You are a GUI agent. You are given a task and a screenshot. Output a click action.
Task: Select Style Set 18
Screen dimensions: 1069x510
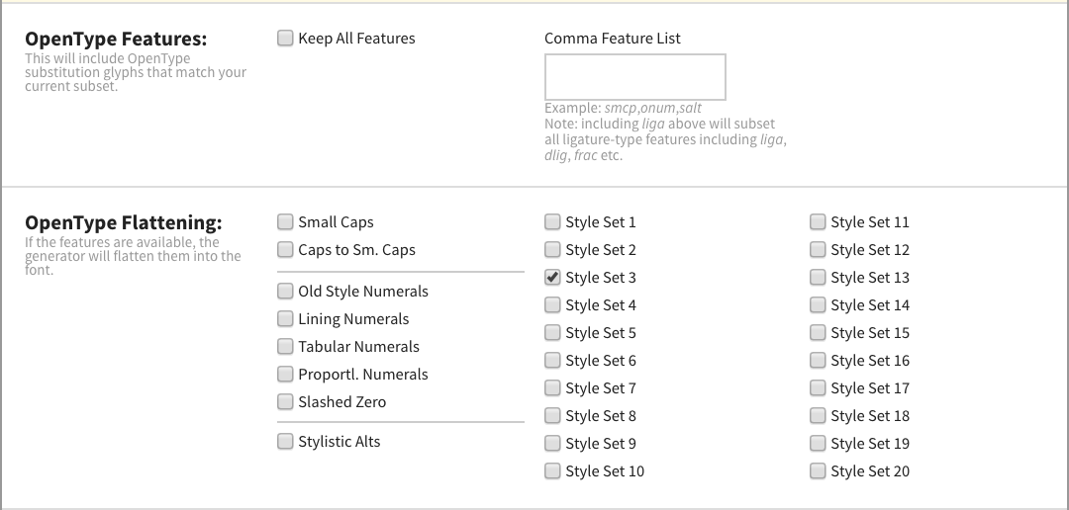point(818,416)
